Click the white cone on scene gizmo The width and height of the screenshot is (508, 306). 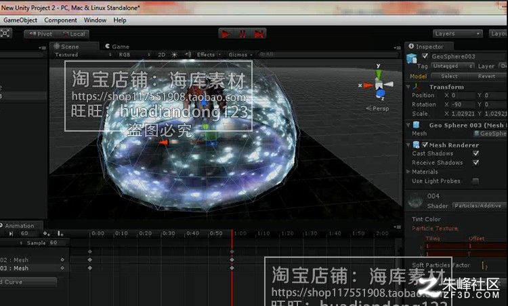pos(389,85)
